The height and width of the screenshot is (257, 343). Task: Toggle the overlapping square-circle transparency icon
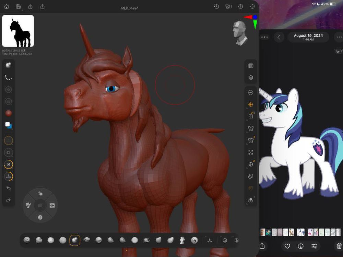(x=251, y=176)
